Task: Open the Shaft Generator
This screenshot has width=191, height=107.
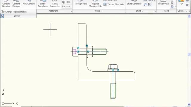Action: 134,3
